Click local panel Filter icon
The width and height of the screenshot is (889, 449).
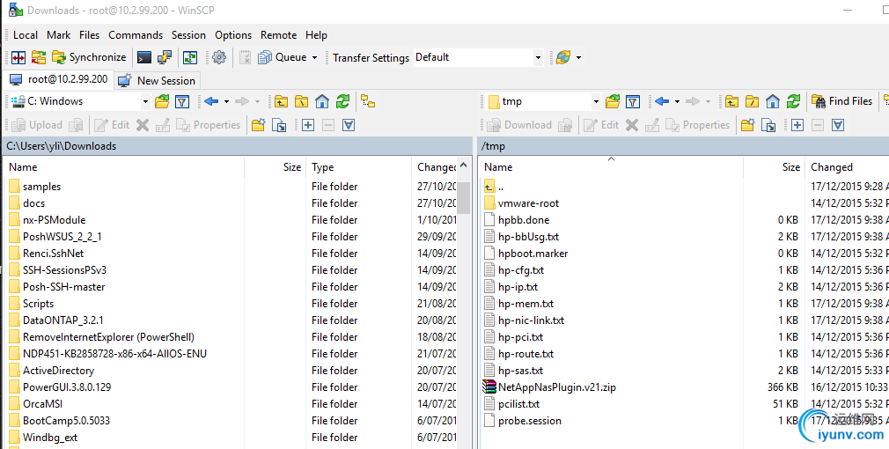tap(182, 101)
